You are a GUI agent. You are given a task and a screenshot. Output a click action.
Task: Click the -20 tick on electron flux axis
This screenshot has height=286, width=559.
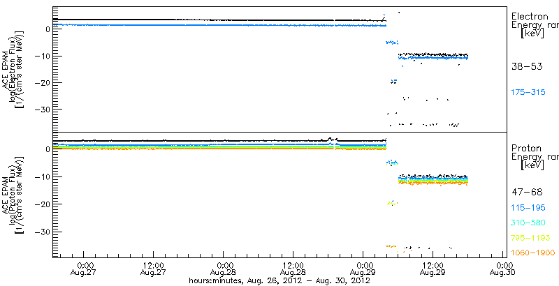coord(41,83)
